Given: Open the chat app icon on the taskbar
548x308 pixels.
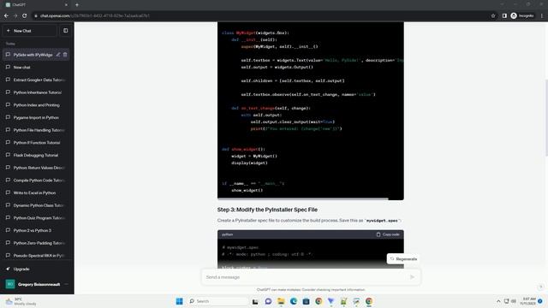Looking at the screenshot, I should click(x=268, y=301).
